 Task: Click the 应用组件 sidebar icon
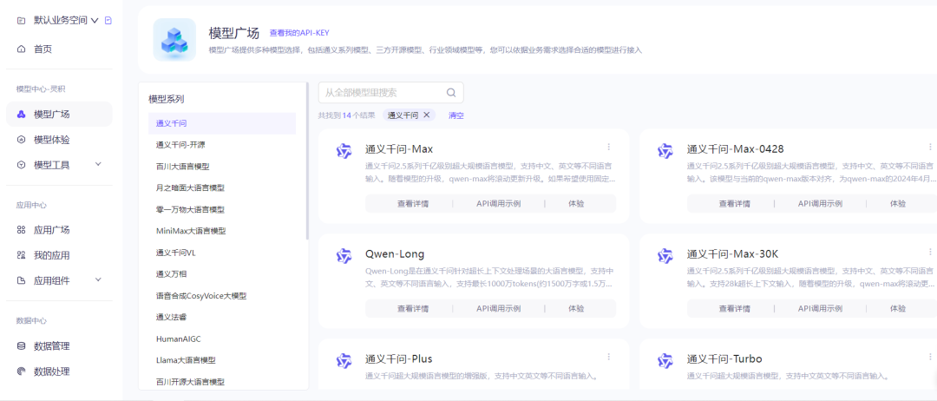click(x=22, y=280)
